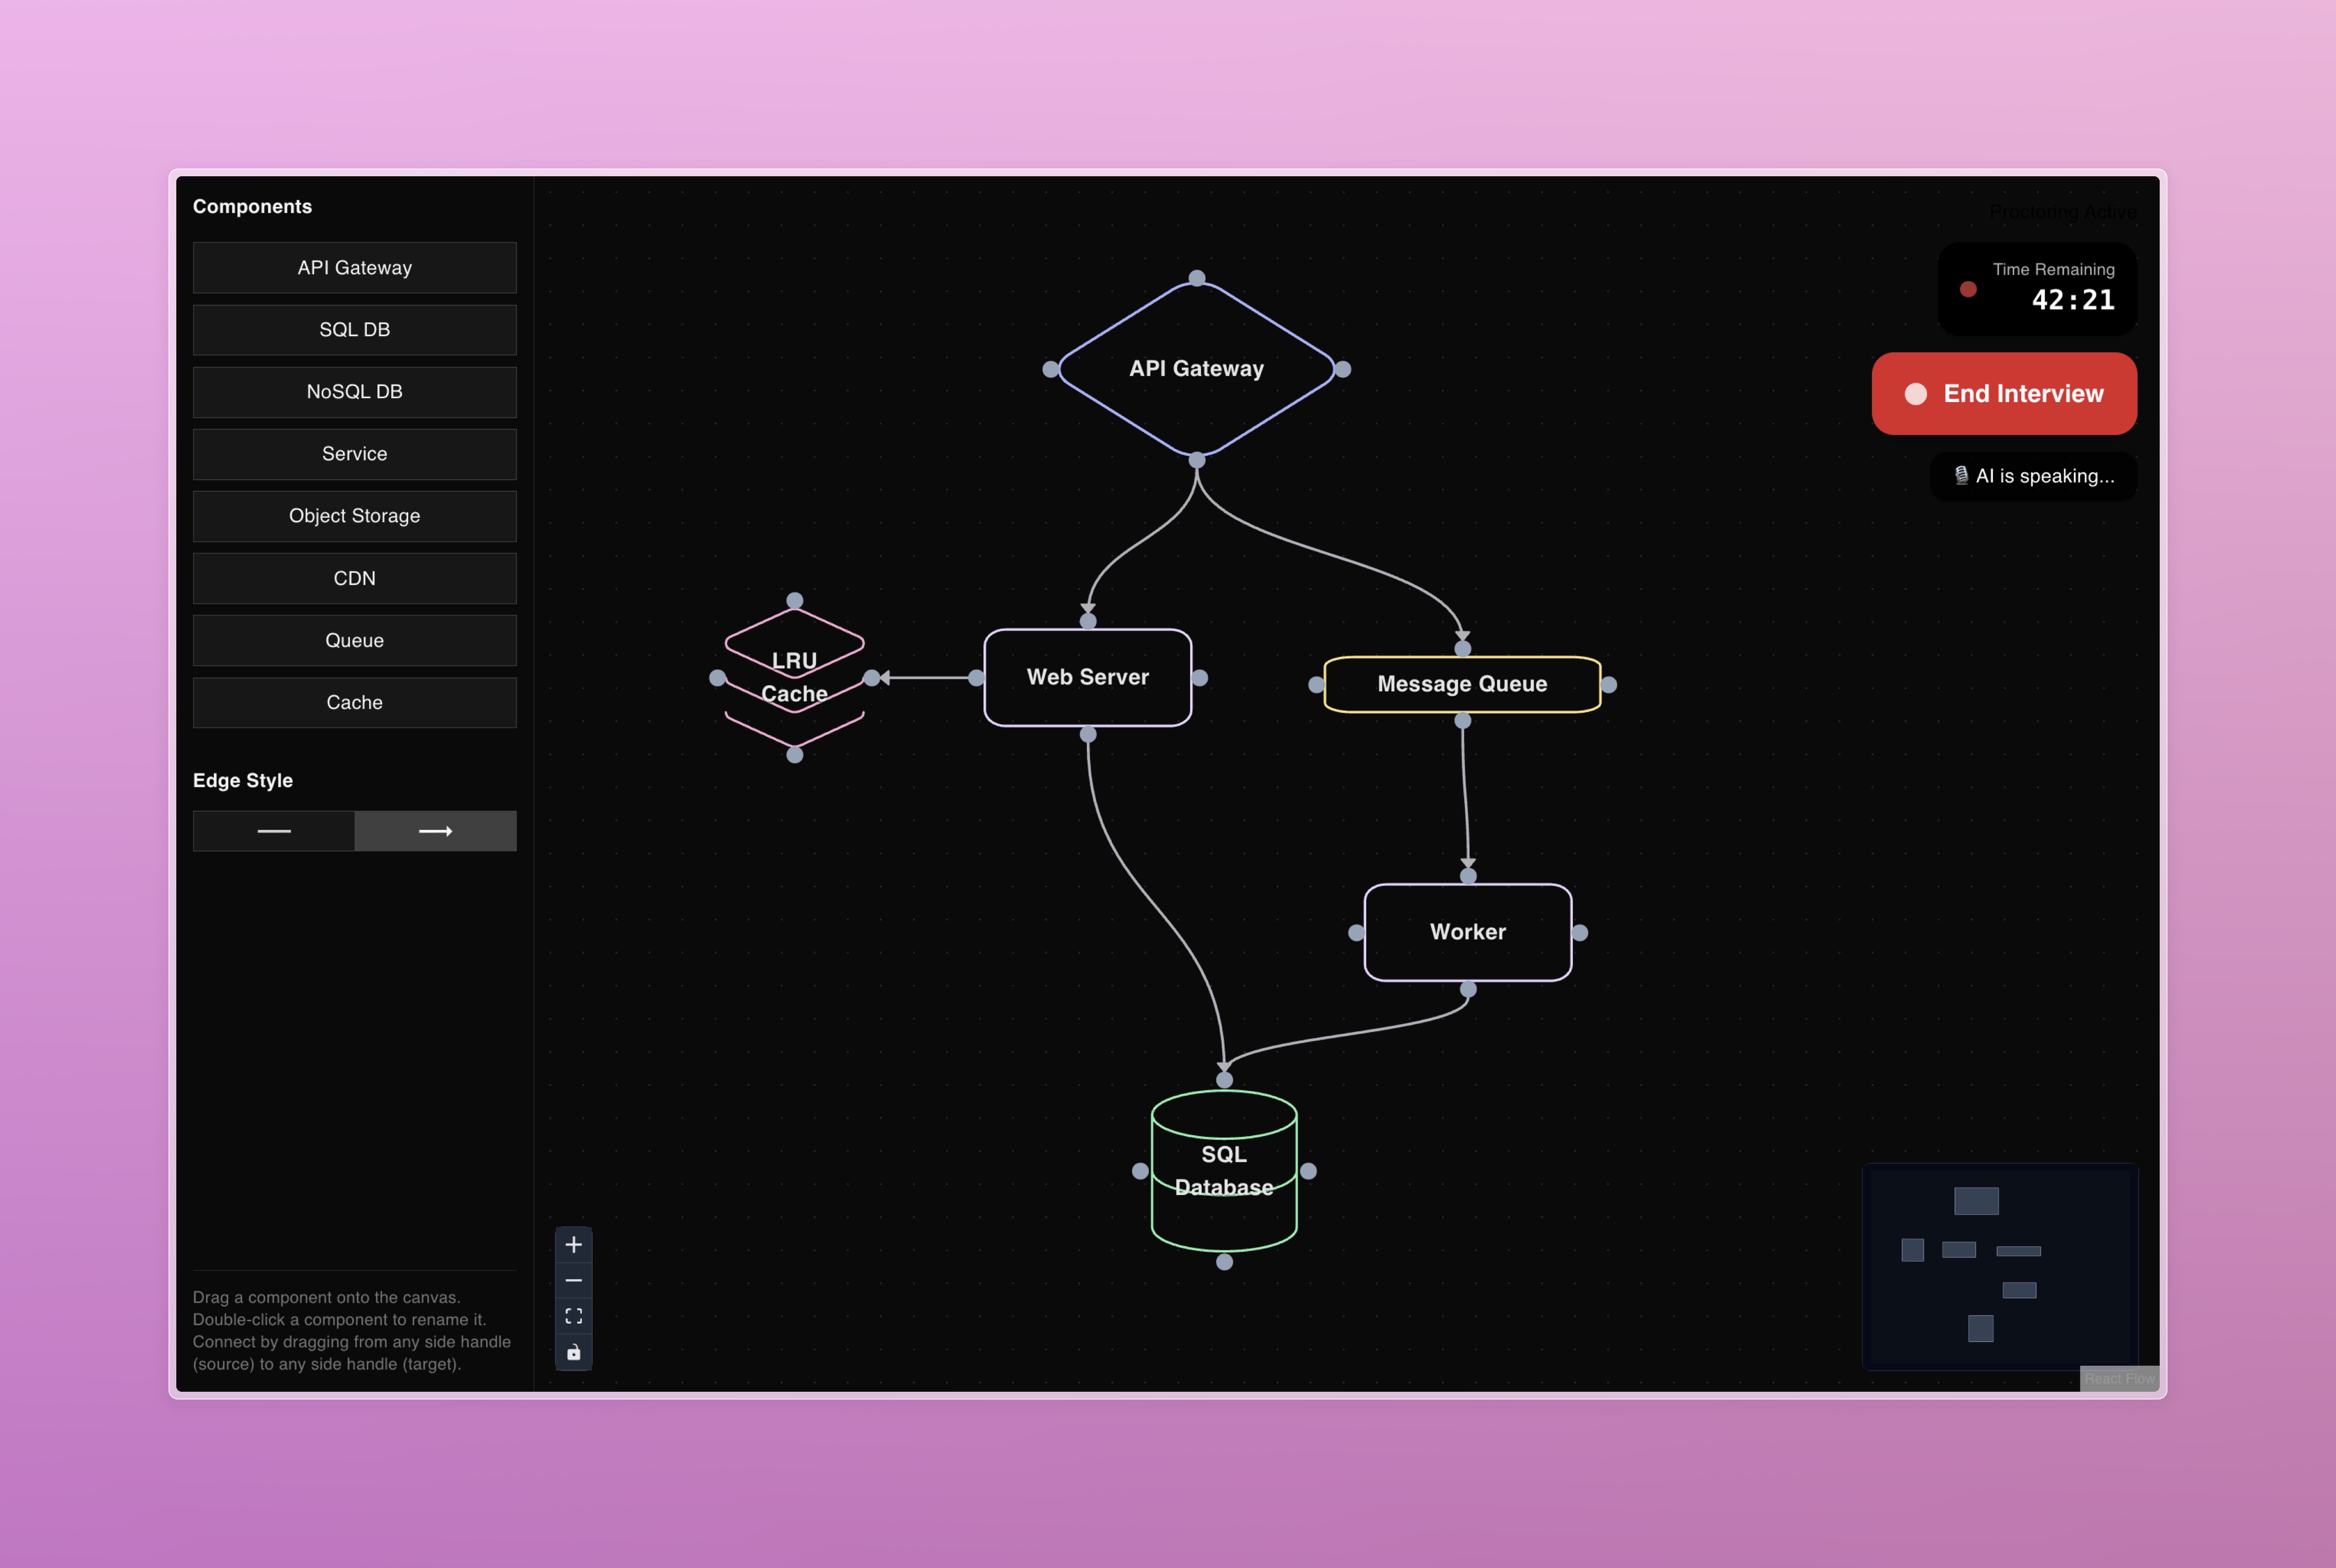Image resolution: width=2336 pixels, height=1568 pixels.
Task: Click the zoom out minus control
Action: (573, 1281)
